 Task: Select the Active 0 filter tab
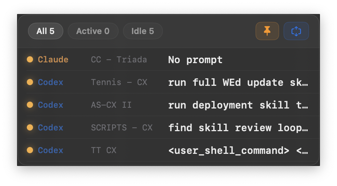click(93, 31)
